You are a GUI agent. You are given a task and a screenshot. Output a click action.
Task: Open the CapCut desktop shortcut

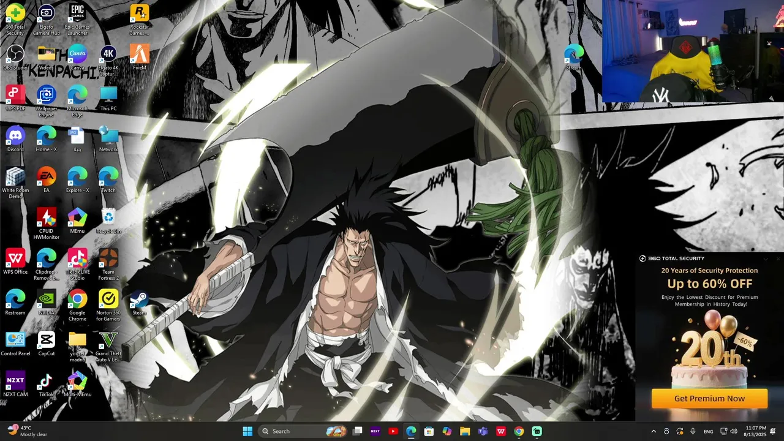point(47,344)
